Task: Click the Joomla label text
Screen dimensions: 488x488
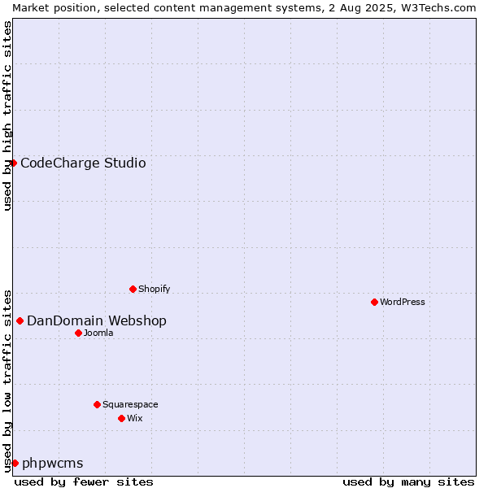Action: point(98,333)
